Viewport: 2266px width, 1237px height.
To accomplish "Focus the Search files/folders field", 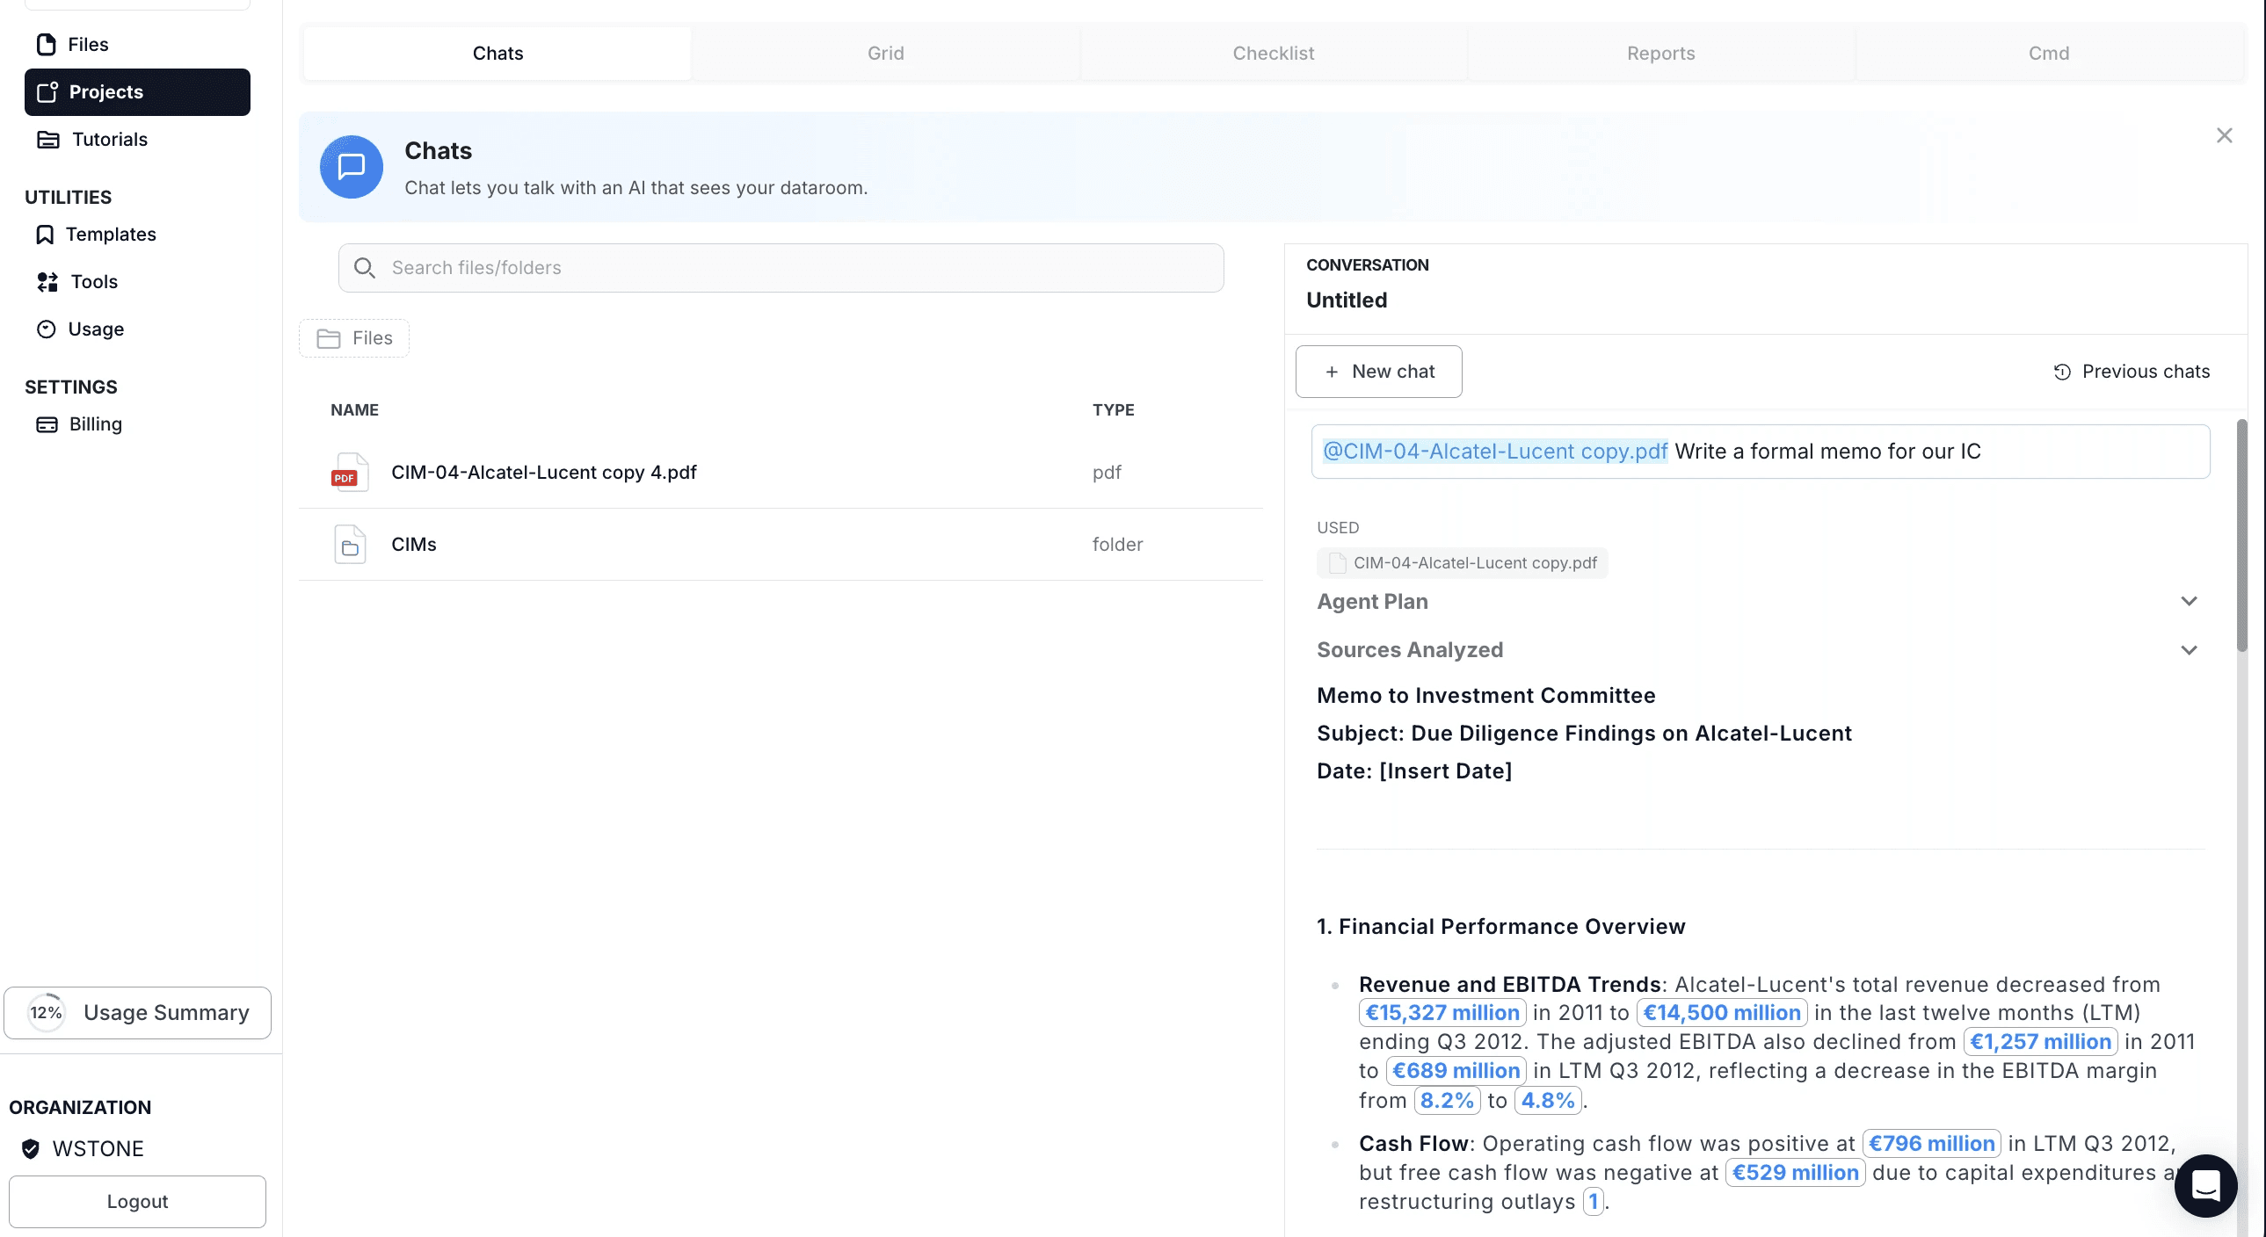I will 781,268.
